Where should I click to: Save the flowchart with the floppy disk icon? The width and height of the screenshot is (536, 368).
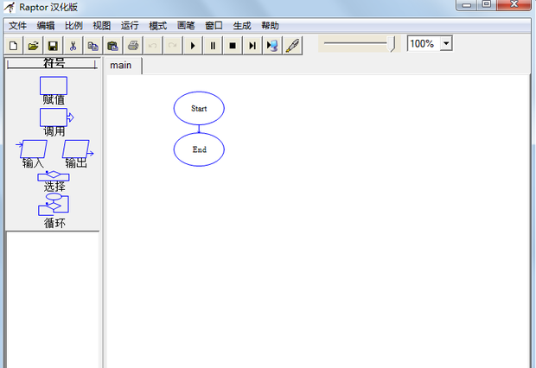(53, 46)
